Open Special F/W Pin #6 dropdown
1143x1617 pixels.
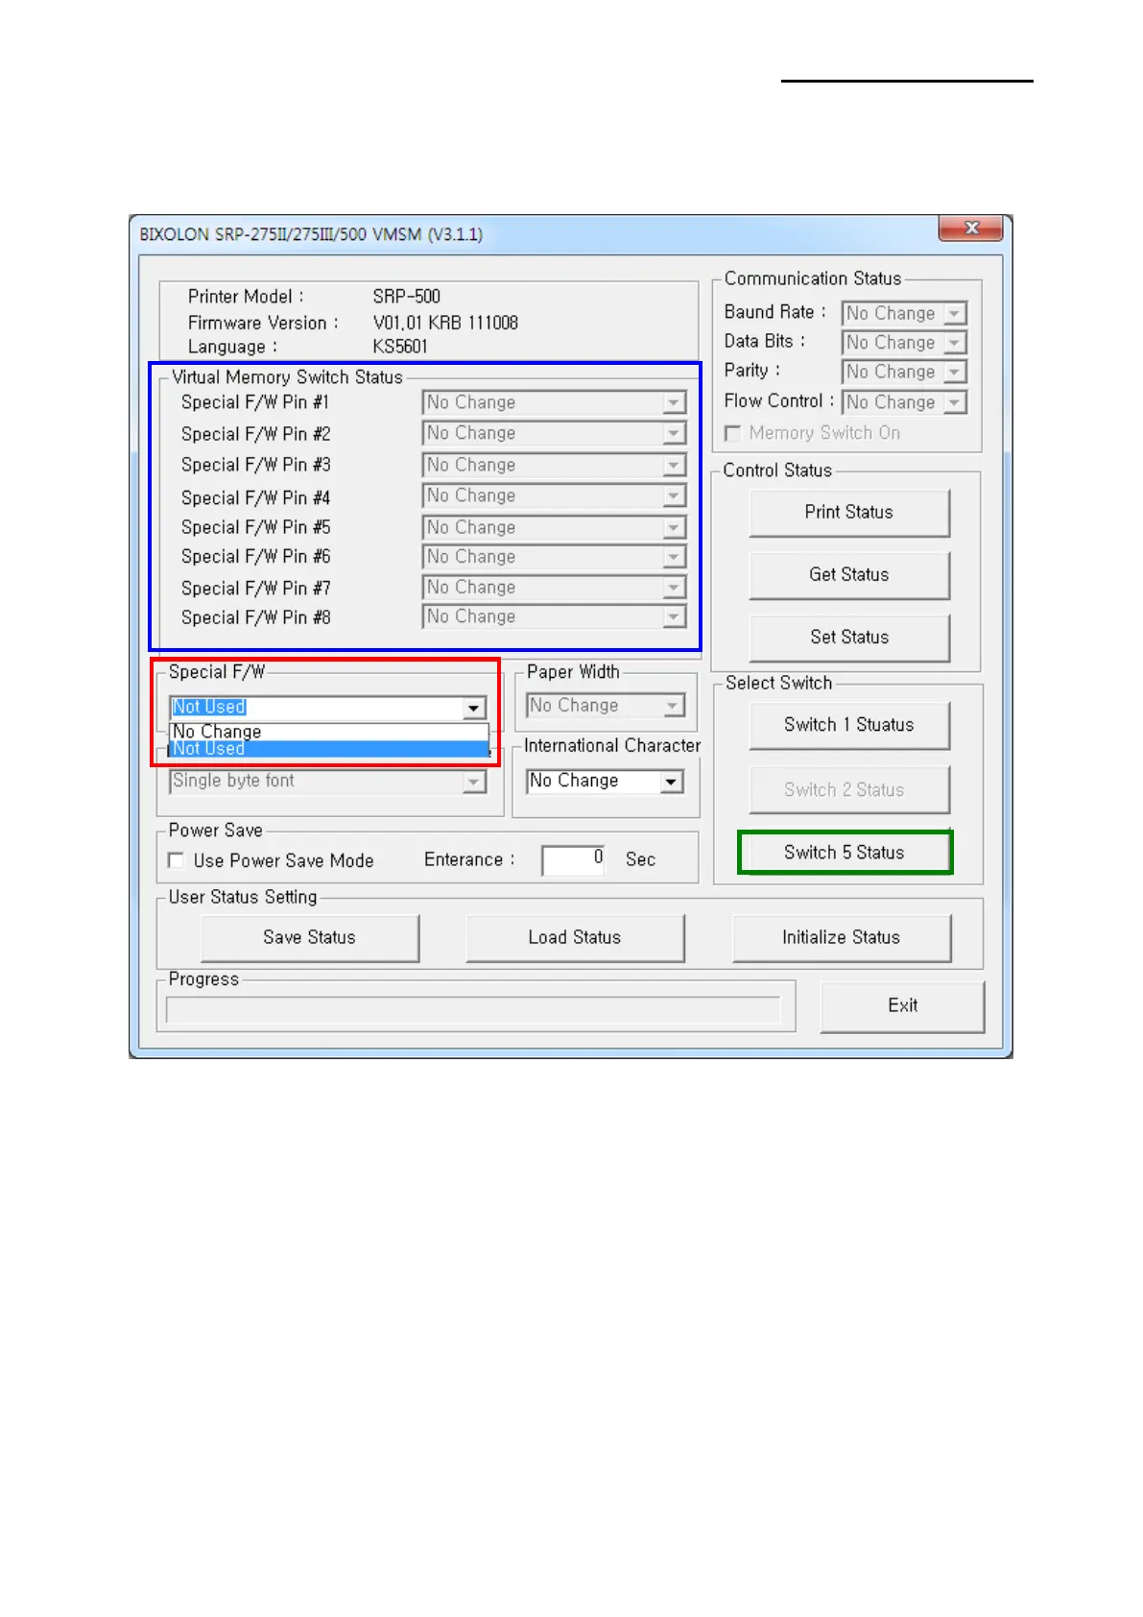554,556
